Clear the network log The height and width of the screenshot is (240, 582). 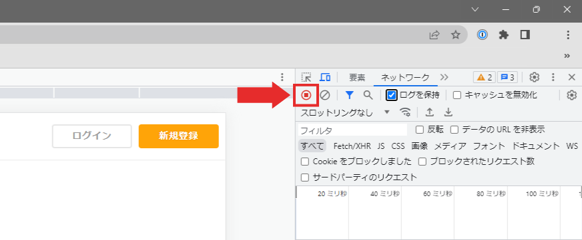click(325, 96)
